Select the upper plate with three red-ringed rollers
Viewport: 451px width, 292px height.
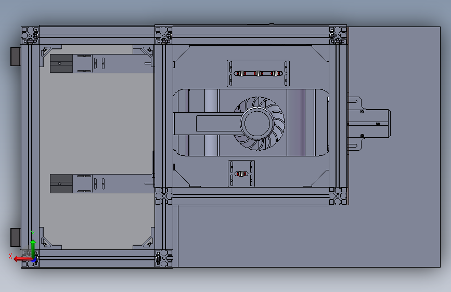[x=258, y=73]
